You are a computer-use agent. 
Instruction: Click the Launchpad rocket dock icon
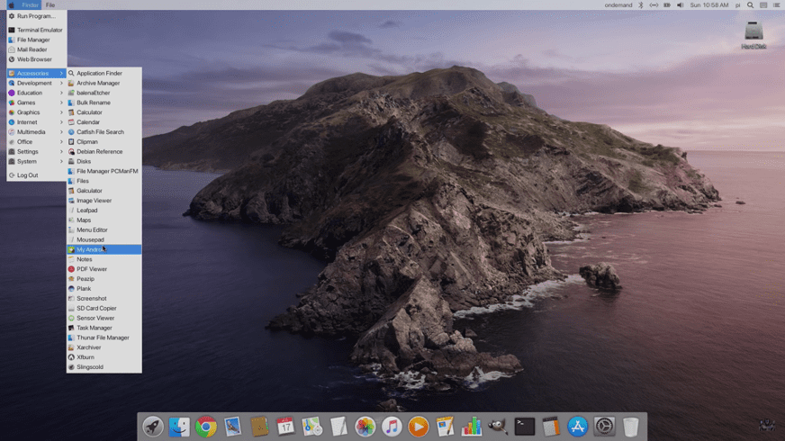coord(153,427)
